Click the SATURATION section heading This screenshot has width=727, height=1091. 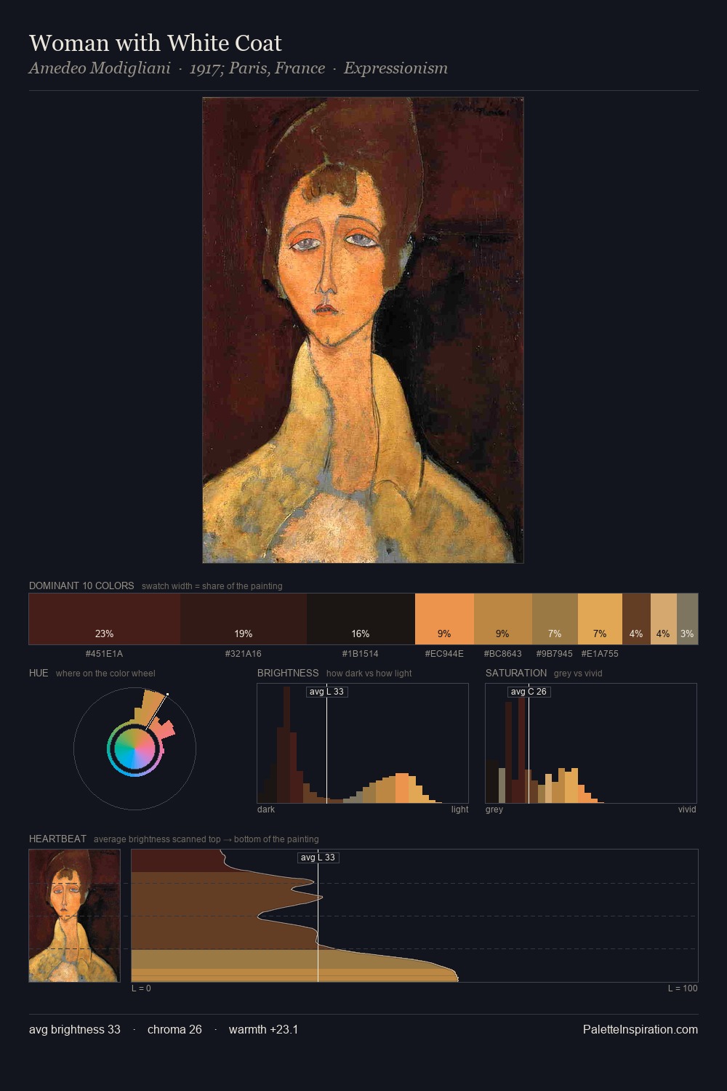point(516,673)
